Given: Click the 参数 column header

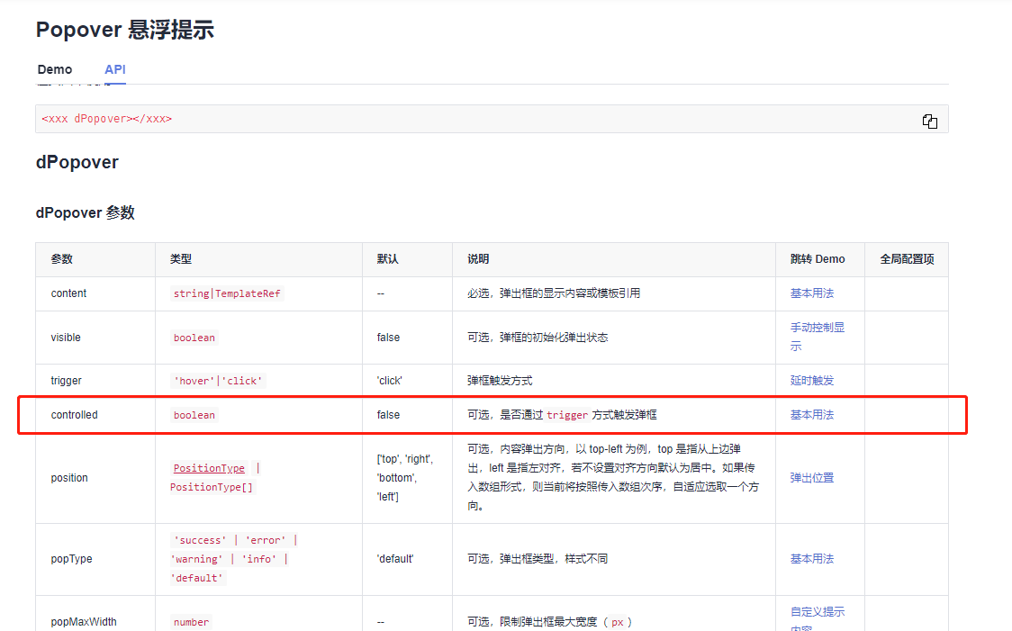Looking at the screenshot, I should click(x=62, y=259).
